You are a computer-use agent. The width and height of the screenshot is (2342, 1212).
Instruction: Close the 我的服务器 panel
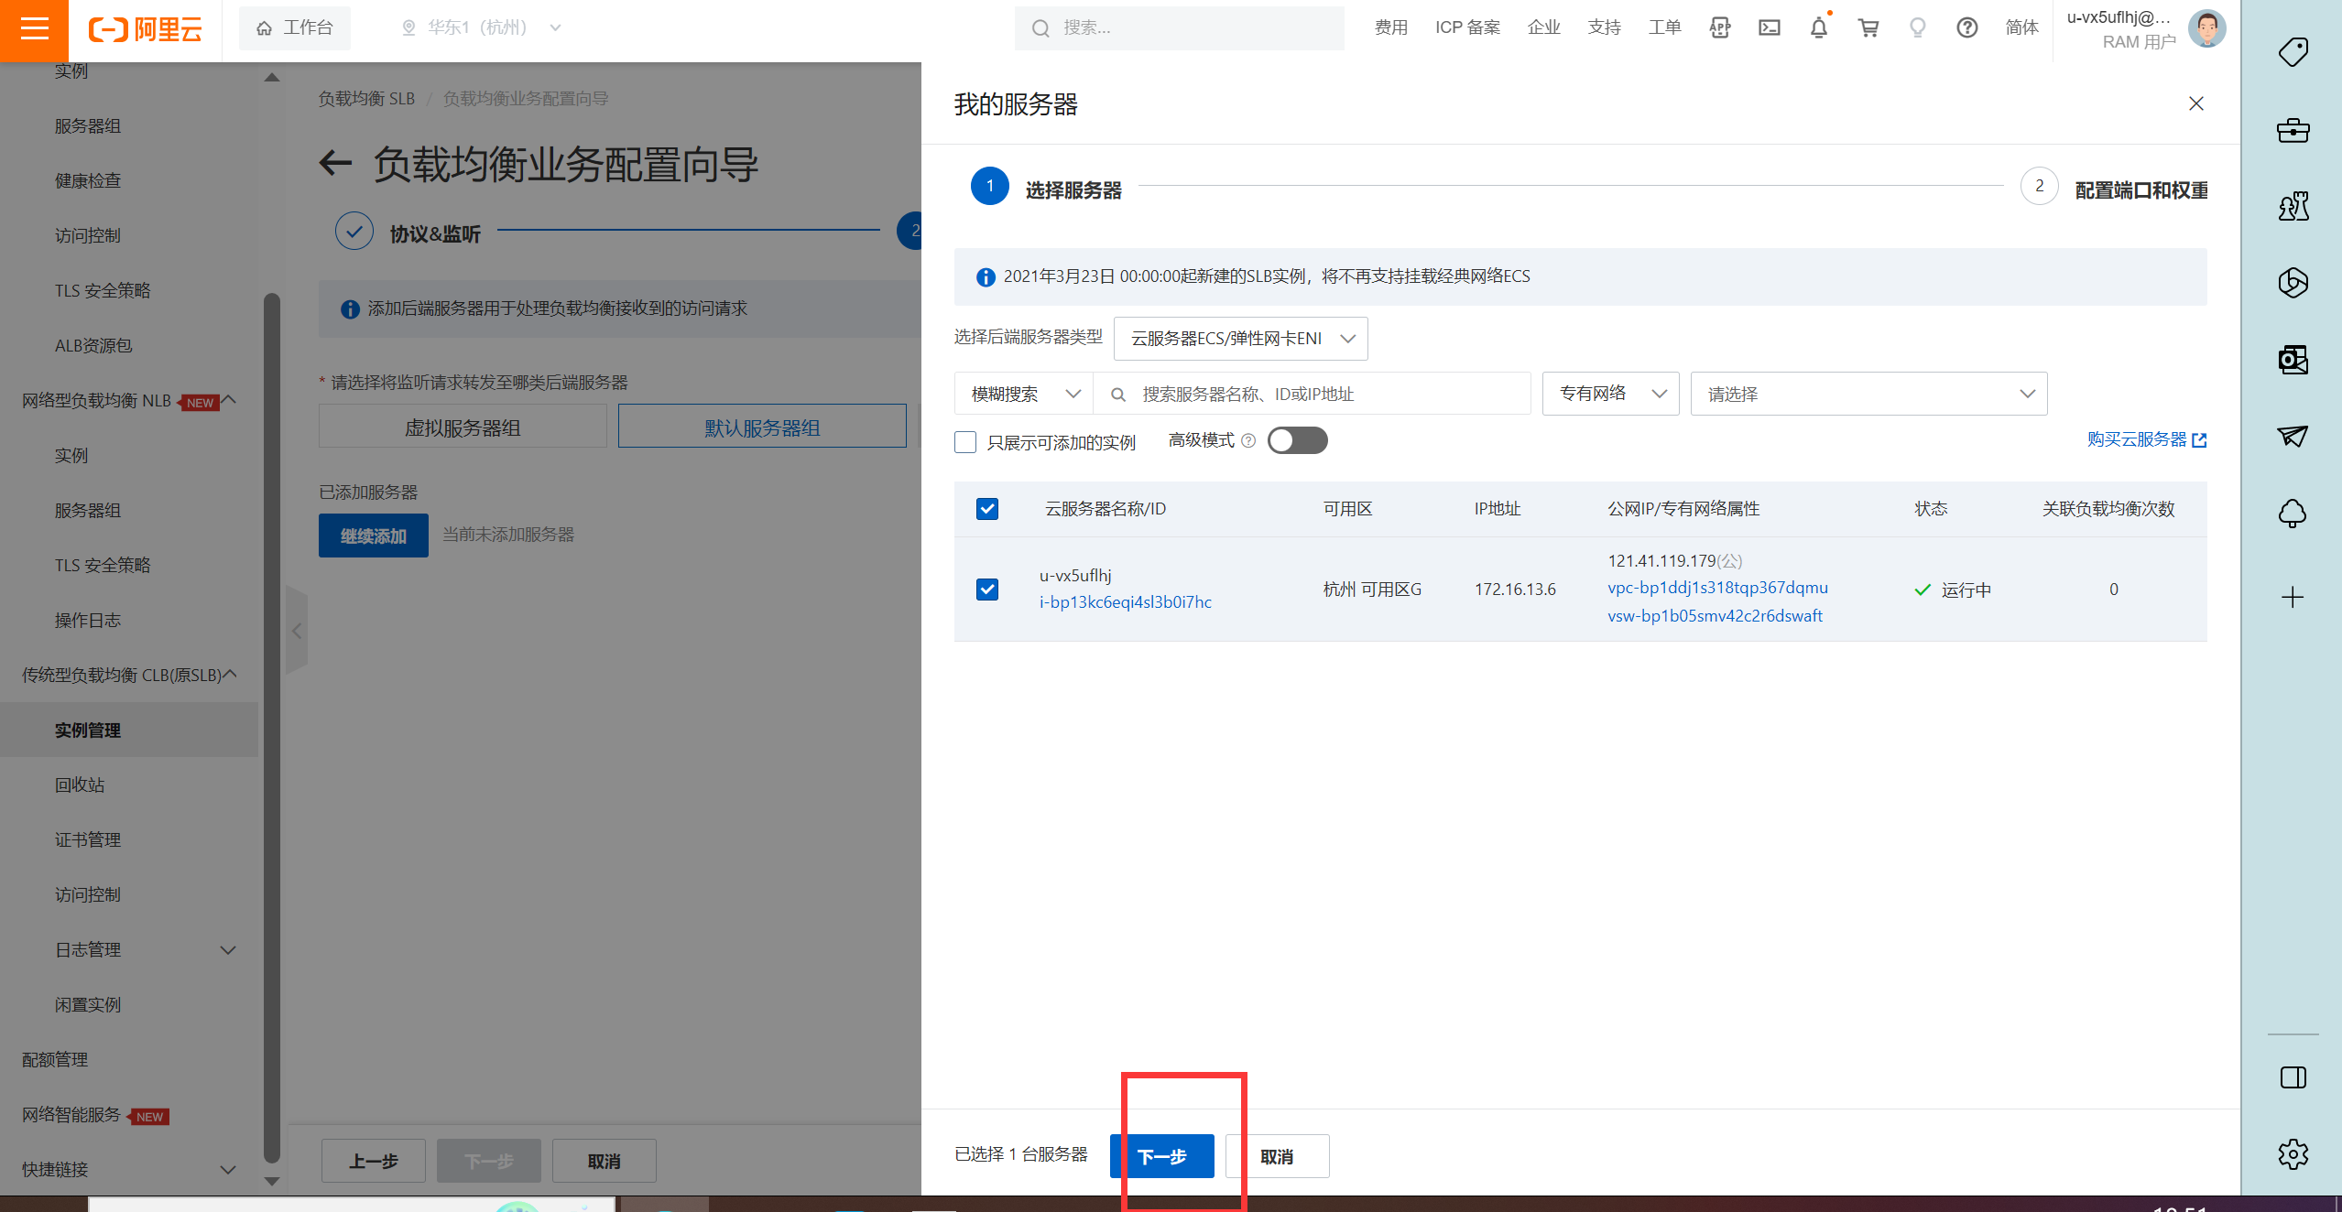click(x=2196, y=103)
